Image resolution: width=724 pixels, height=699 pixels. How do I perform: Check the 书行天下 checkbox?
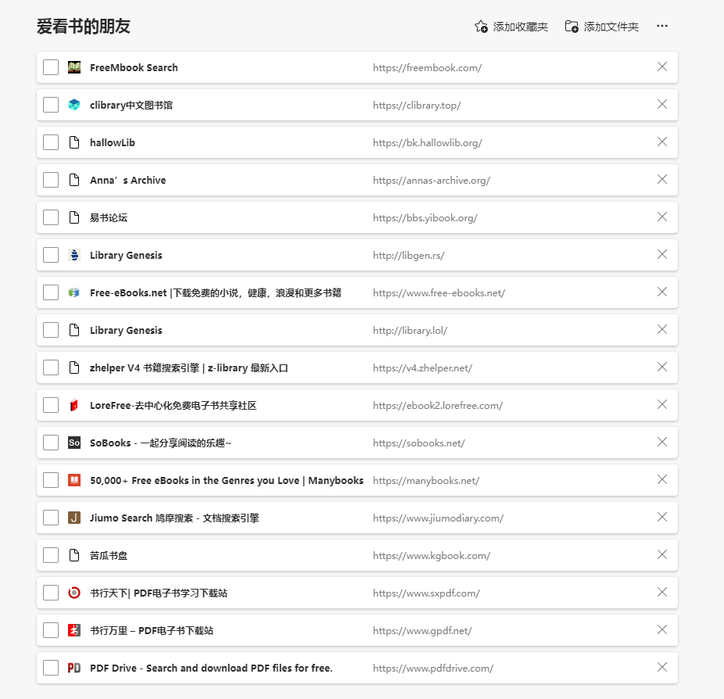click(x=51, y=593)
